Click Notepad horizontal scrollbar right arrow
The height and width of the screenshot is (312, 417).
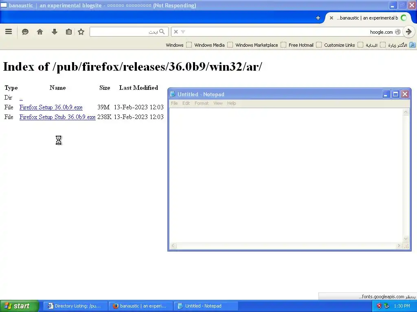point(399,246)
